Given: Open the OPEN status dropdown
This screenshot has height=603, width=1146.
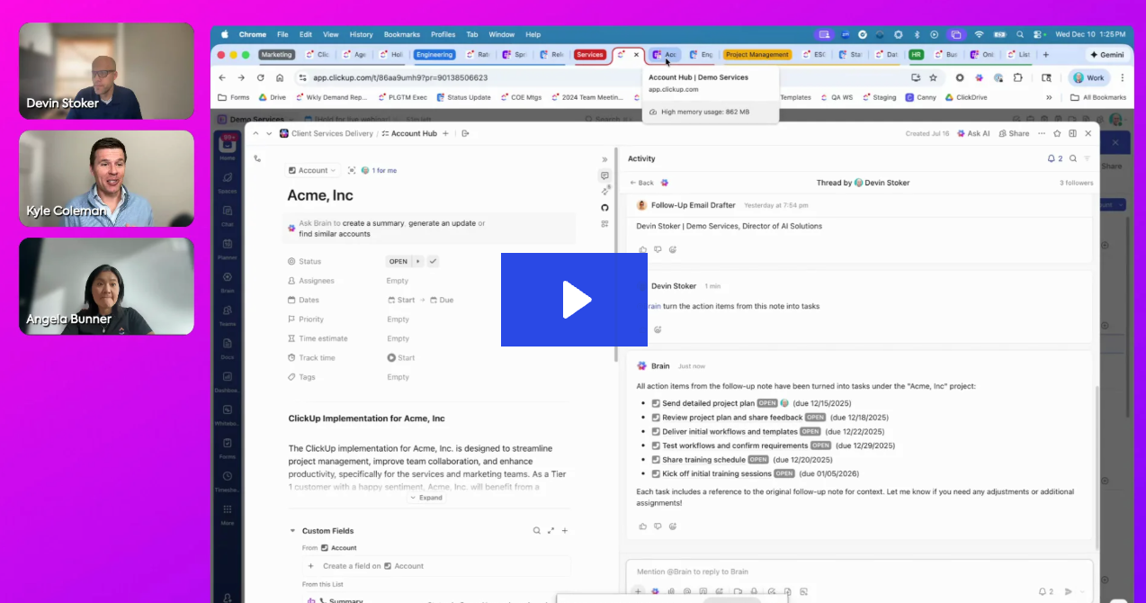Looking at the screenshot, I should click(x=398, y=261).
